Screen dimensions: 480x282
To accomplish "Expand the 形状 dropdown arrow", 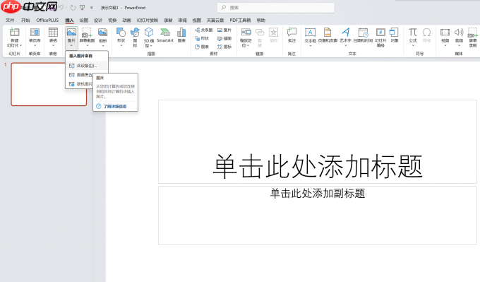I will 121,46.
